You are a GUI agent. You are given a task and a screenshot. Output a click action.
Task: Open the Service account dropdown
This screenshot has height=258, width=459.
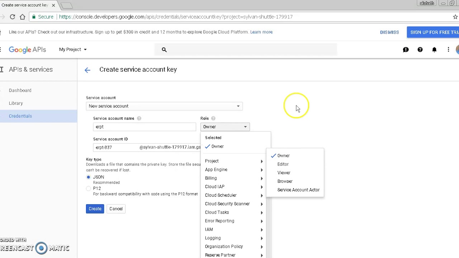coord(164,106)
